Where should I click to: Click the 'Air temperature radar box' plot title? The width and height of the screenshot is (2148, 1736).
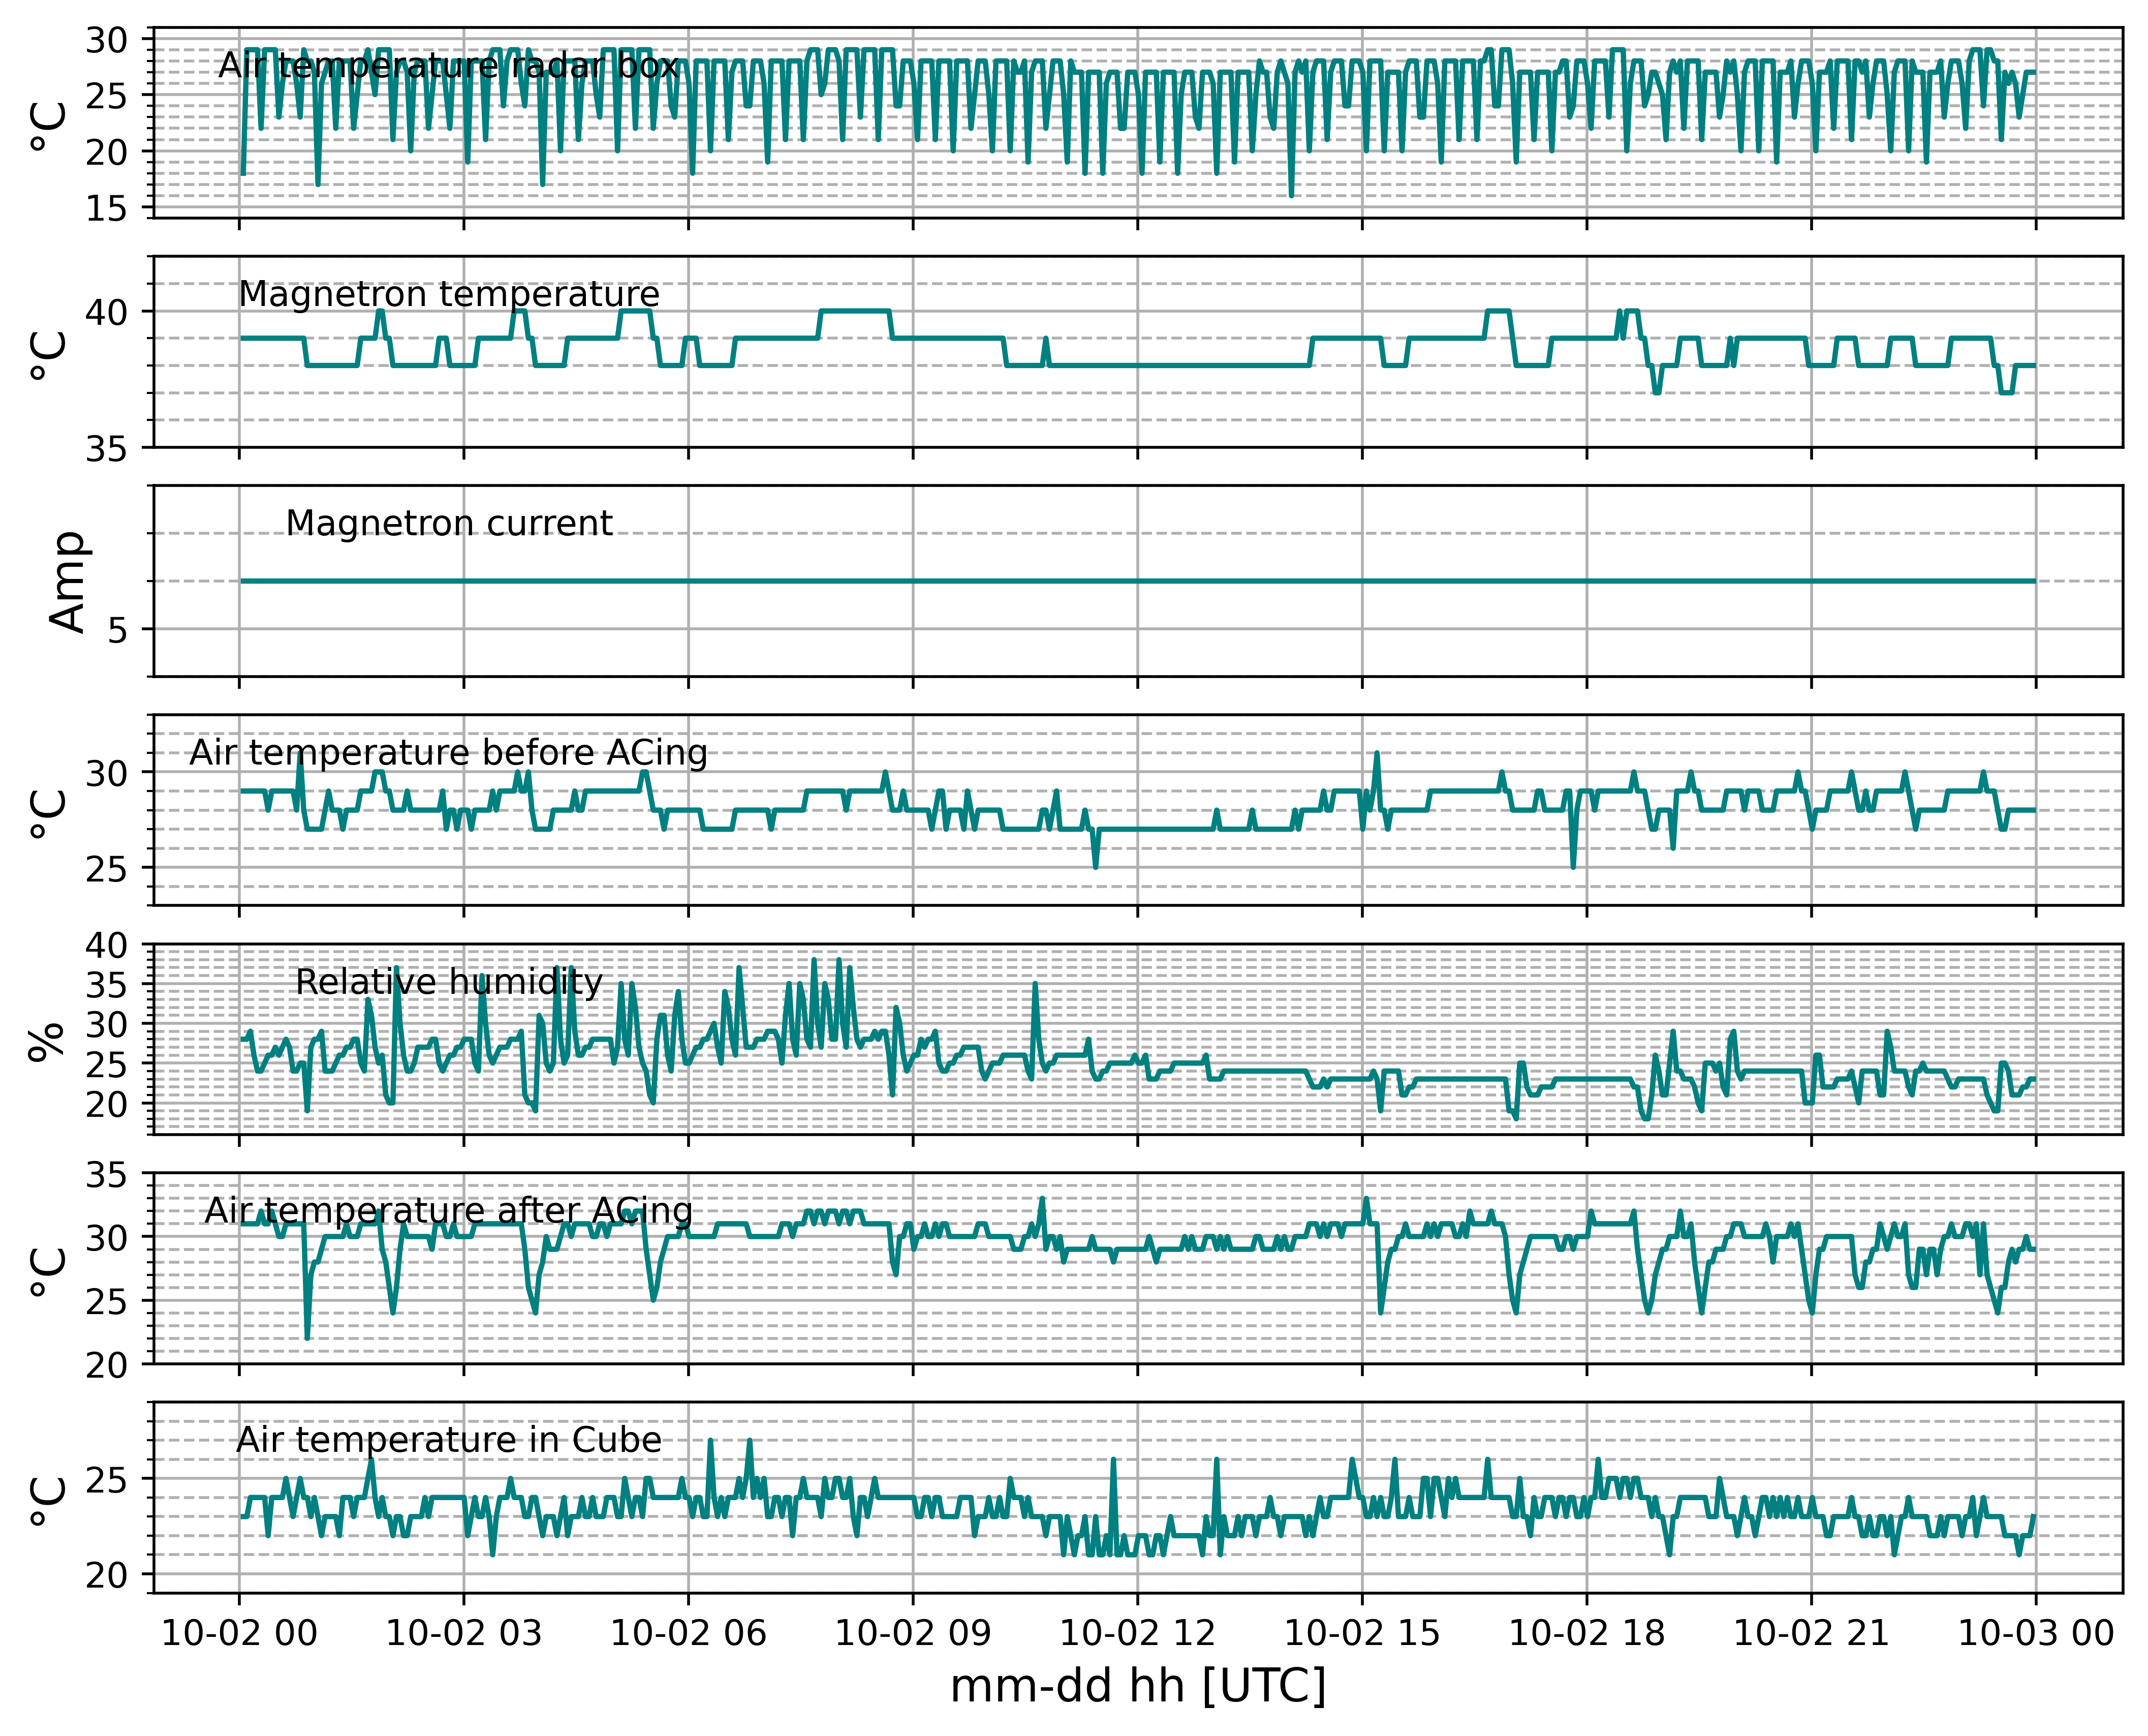449,66
